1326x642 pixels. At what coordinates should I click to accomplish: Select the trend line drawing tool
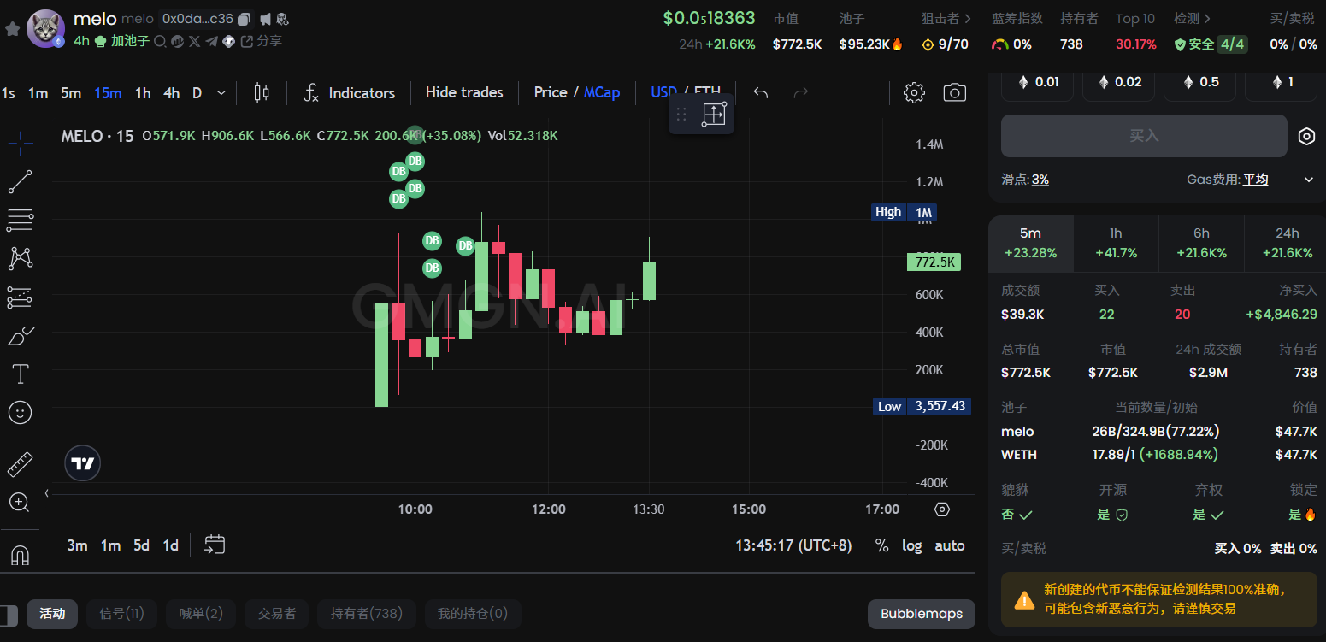pos(20,181)
